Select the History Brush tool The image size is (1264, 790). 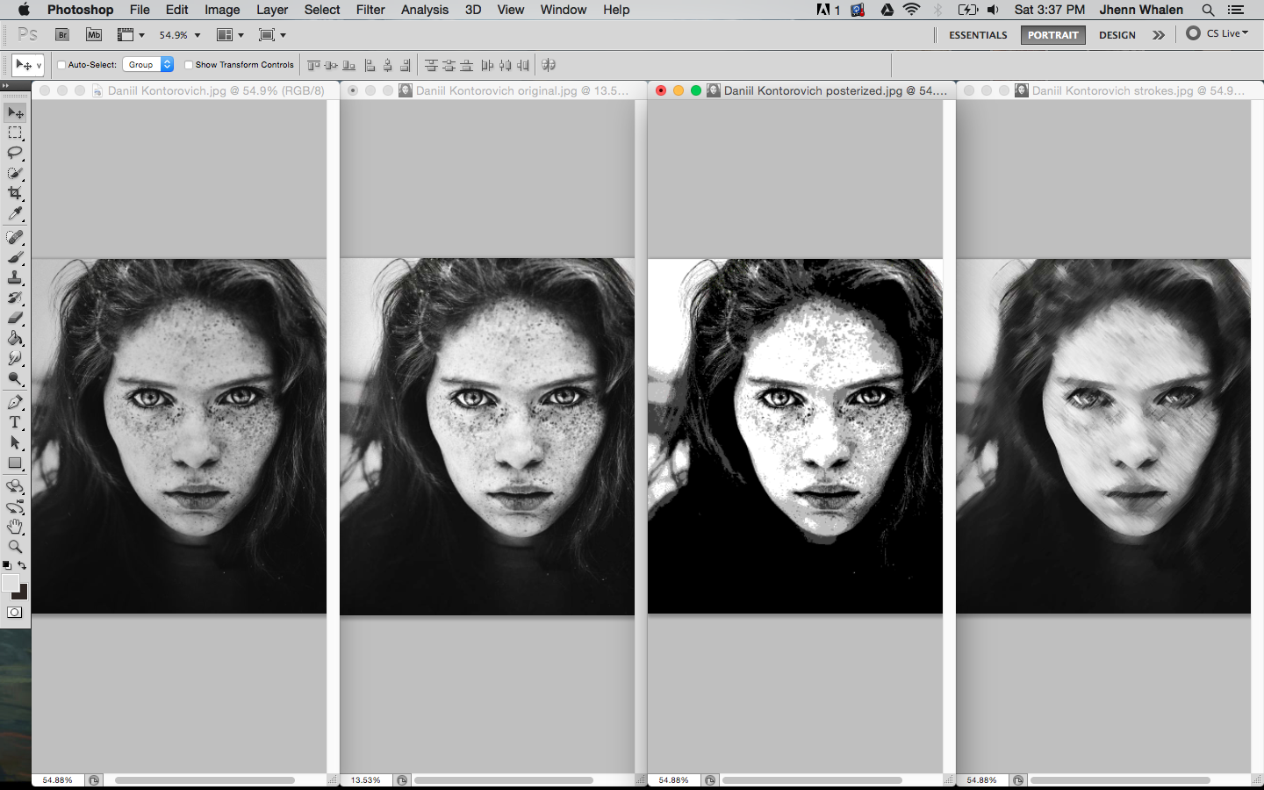[x=15, y=298]
